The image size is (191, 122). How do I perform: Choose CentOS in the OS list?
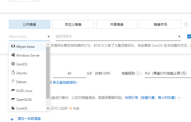pyautogui.click(x=27, y=64)
